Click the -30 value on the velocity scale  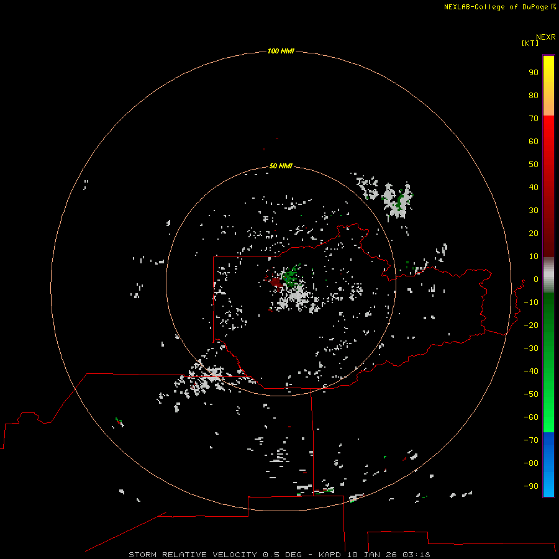point(531,348)
